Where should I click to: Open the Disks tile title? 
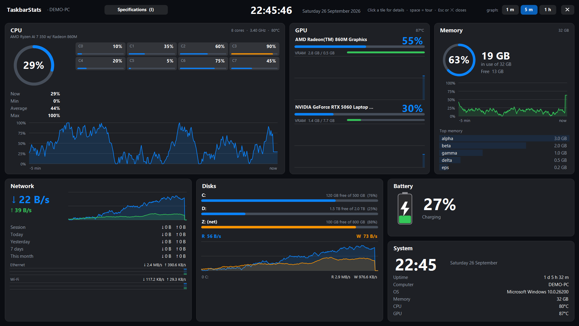[x=209, y=186]
